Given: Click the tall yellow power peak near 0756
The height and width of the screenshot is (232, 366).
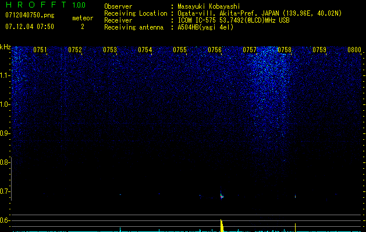Looking at the screenshot, I should click(x=222, y=226).
